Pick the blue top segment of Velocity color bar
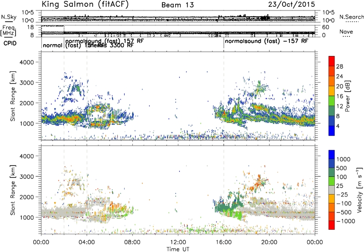 [x=332, y=155]
